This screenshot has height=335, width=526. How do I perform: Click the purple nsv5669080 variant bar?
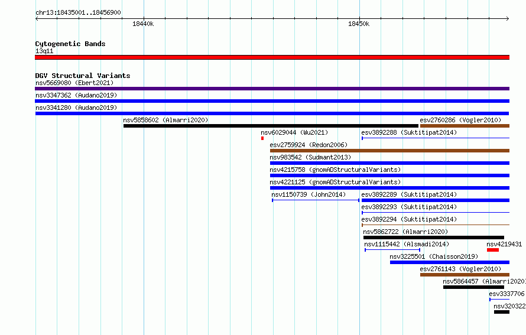click(x=272, y=89)
